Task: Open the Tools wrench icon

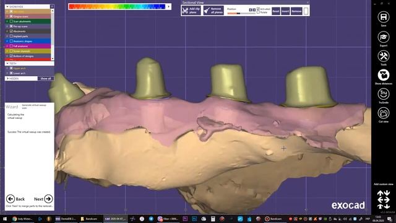Action: [384, 56]
